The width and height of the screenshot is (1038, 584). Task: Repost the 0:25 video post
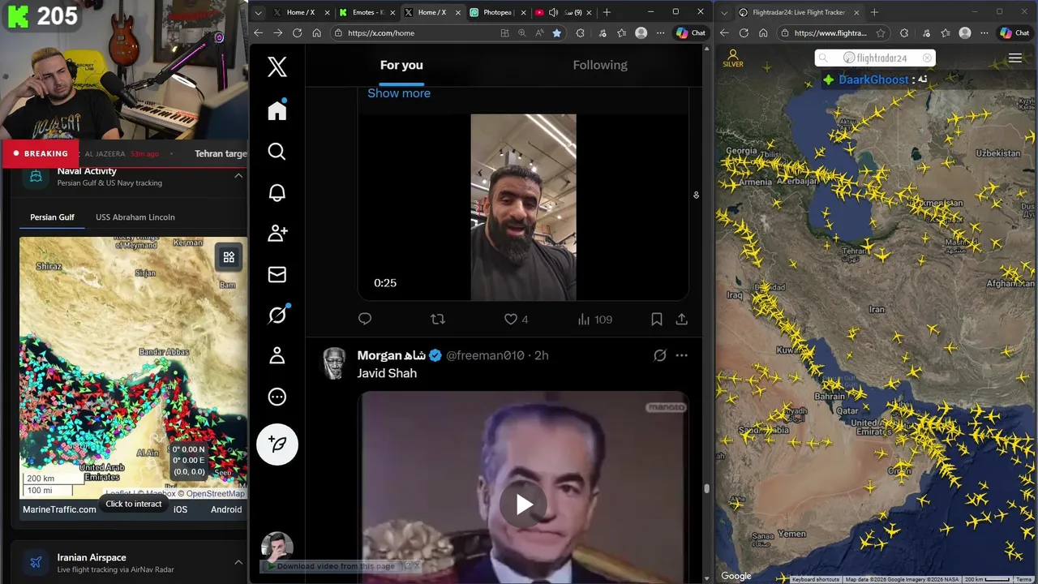(438, 319)
